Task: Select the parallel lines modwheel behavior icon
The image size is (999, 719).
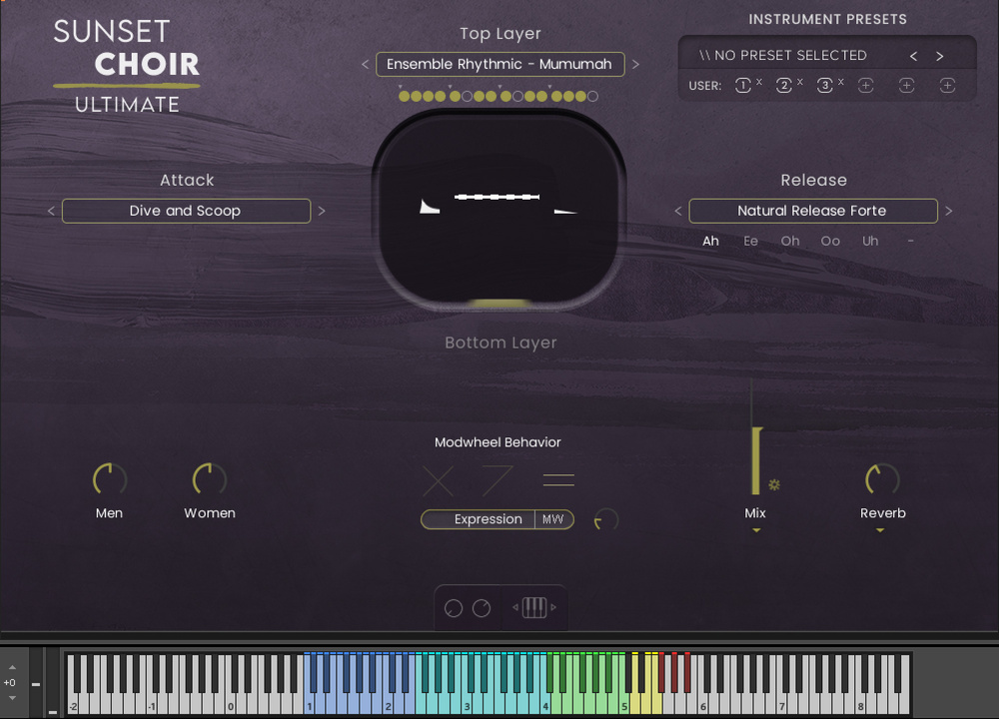Action: (558, 480)
